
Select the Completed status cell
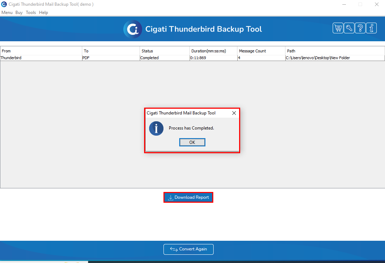[x=165, y=58]
